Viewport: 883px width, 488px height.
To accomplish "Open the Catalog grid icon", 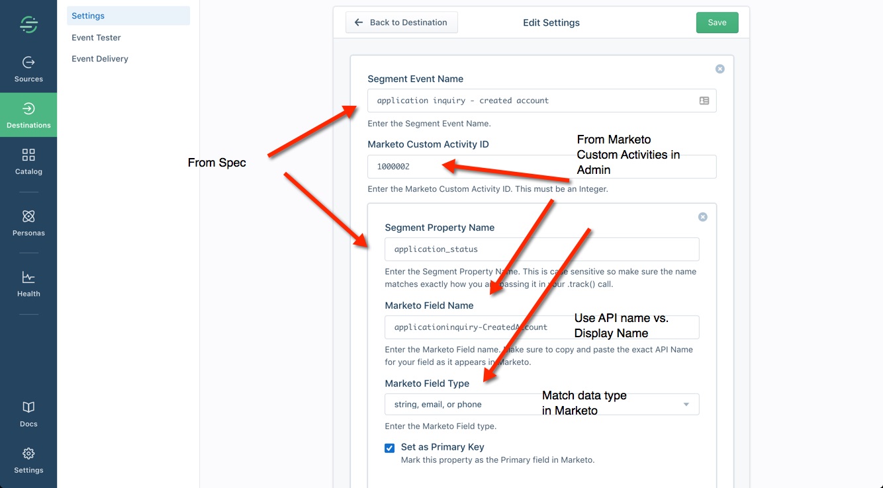I will [x=28, y=161].
